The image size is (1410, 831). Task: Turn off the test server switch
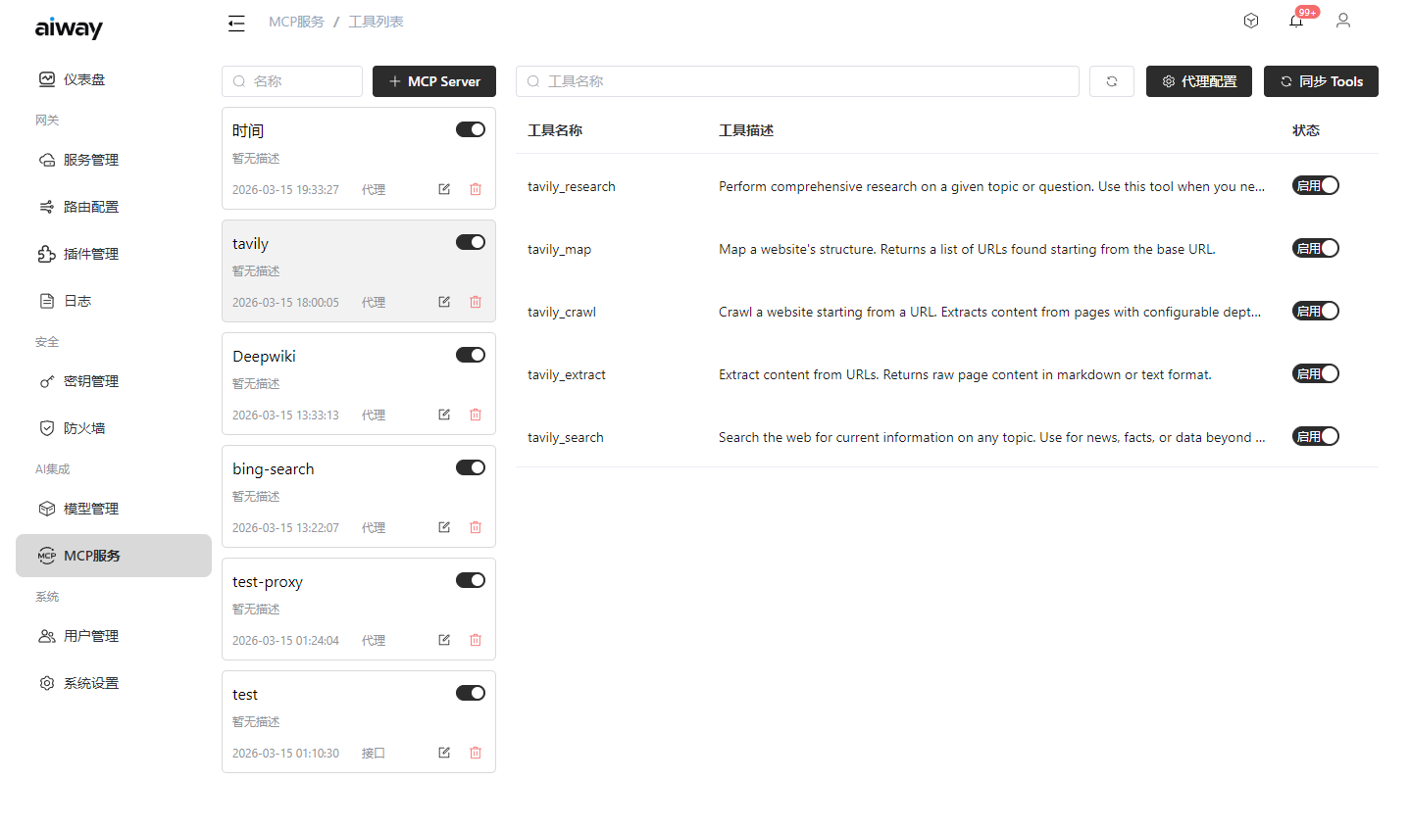pos(471,693)
